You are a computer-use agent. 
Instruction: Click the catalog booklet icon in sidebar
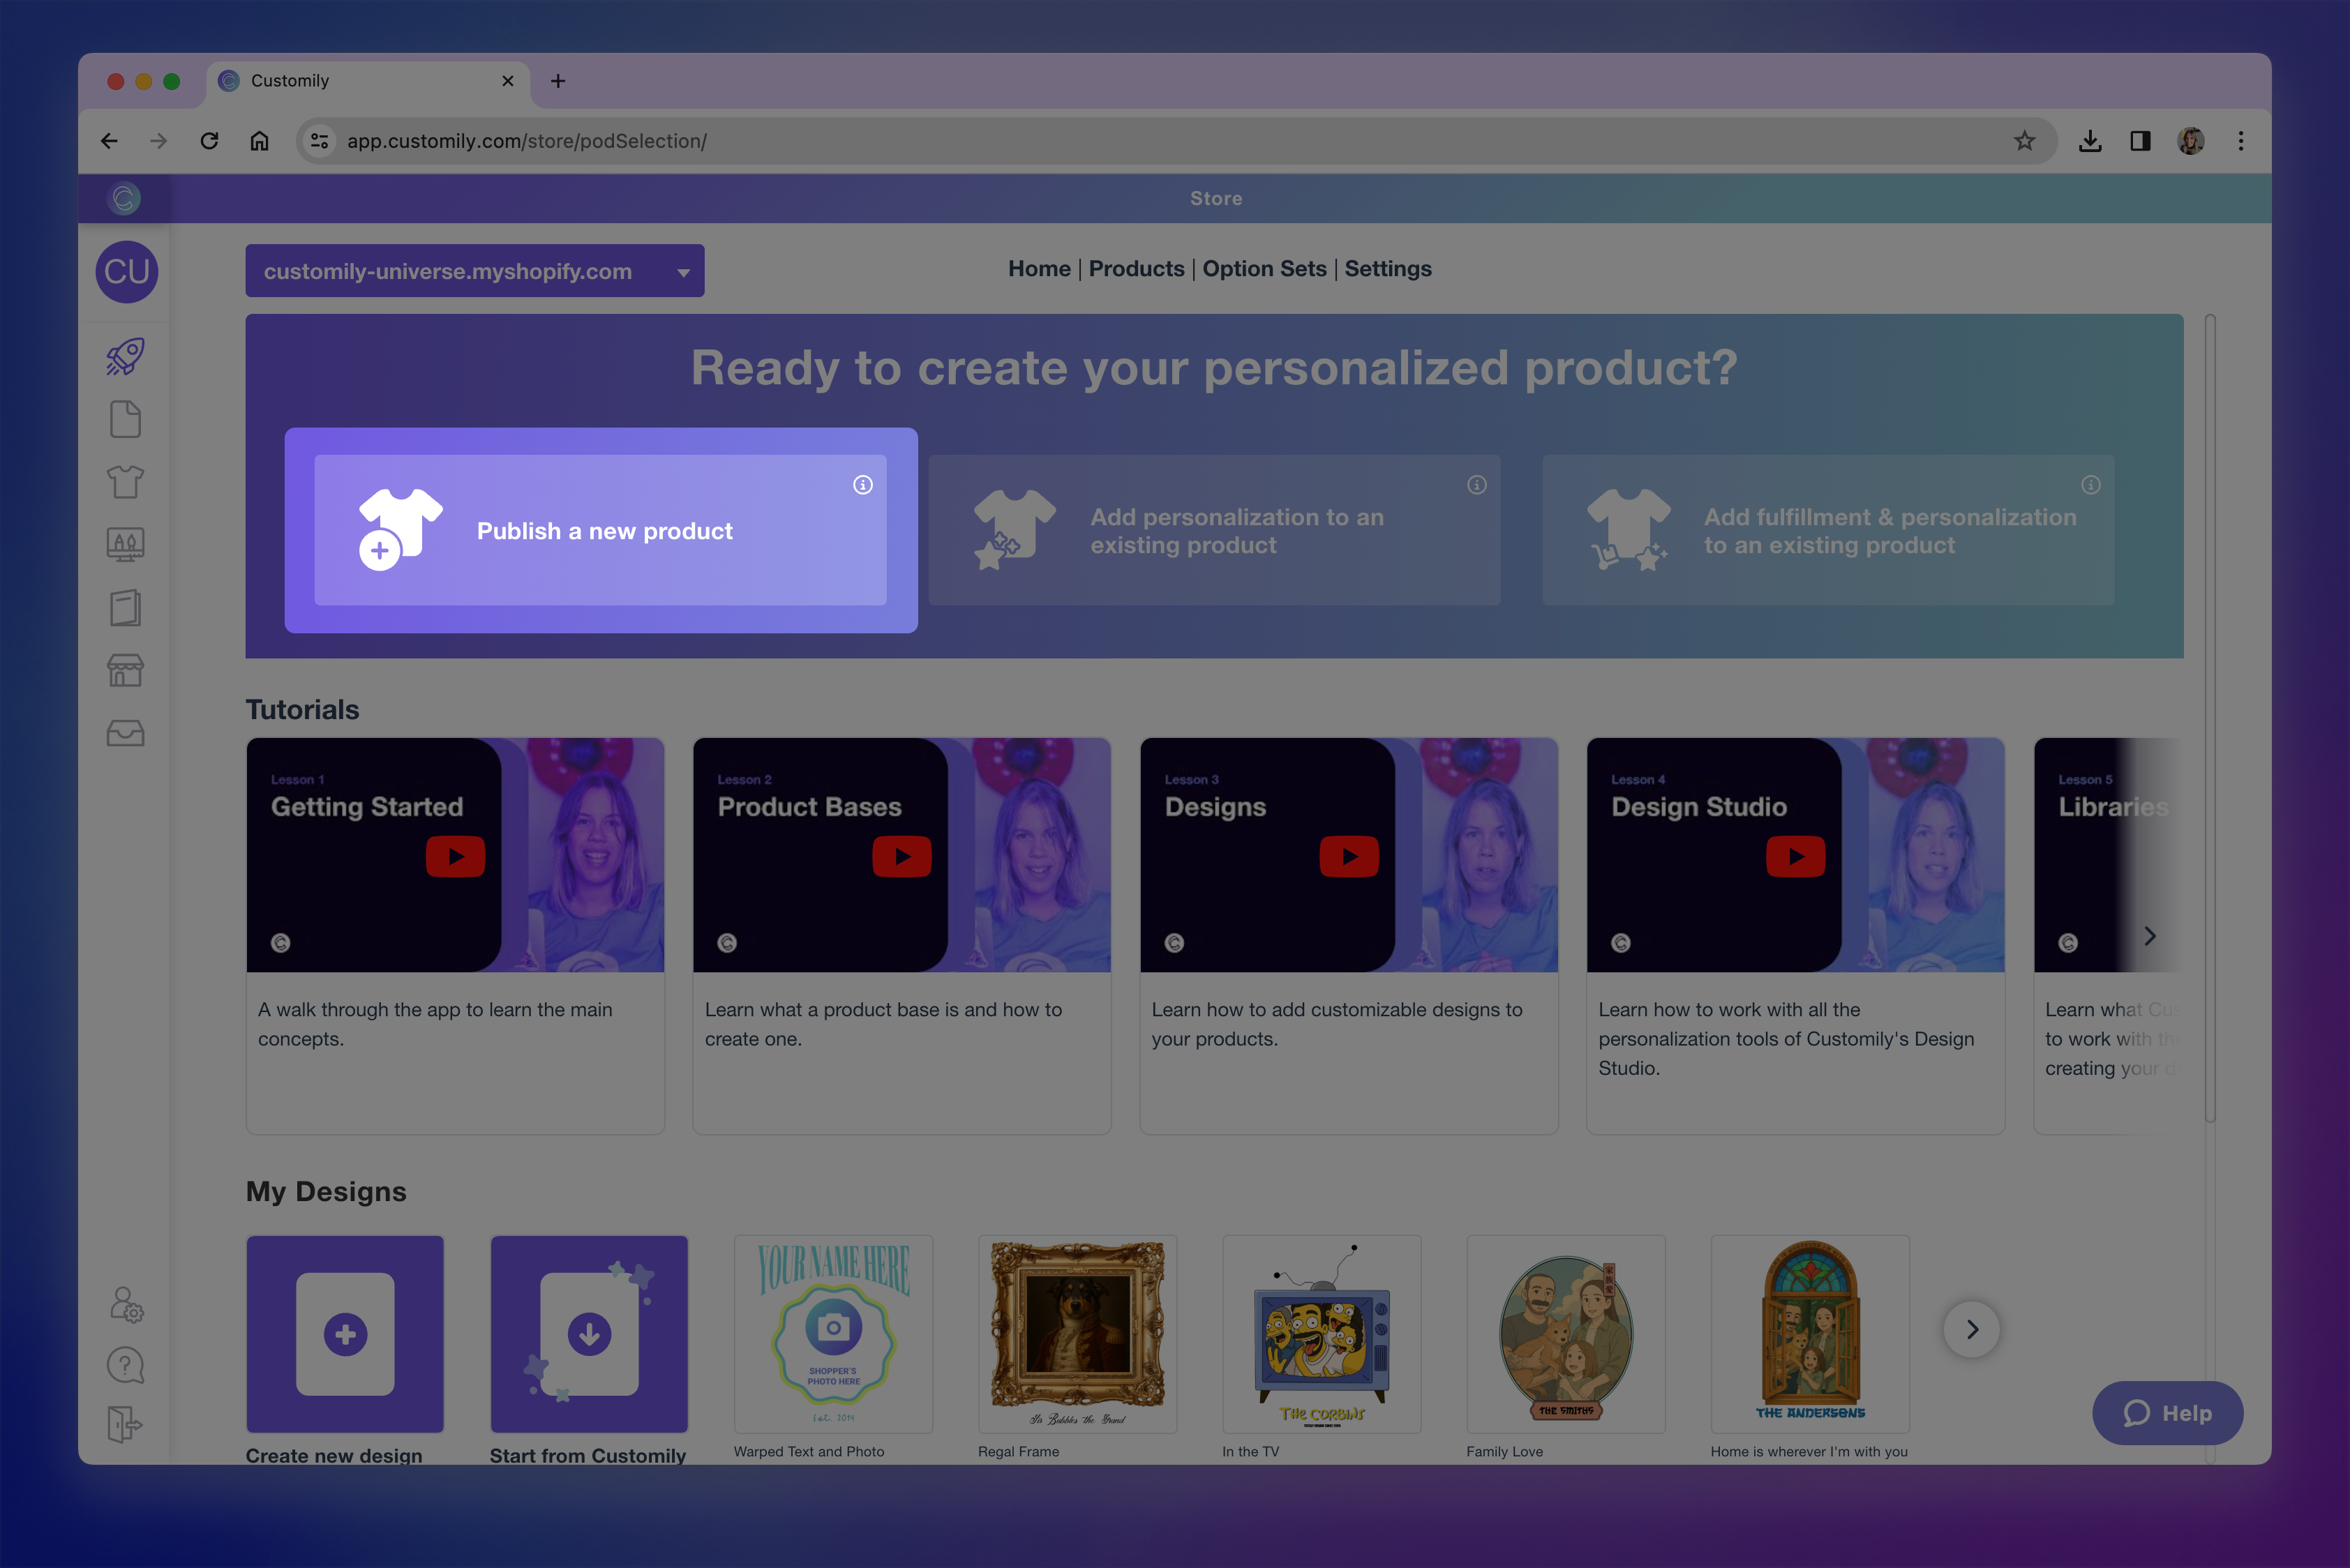point(125,607)
